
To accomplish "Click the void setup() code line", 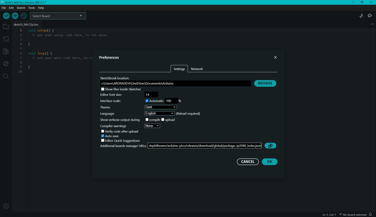I will 41,30.
